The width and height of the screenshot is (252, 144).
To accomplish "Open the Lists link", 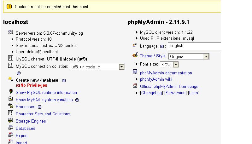I will pos(194,93).
